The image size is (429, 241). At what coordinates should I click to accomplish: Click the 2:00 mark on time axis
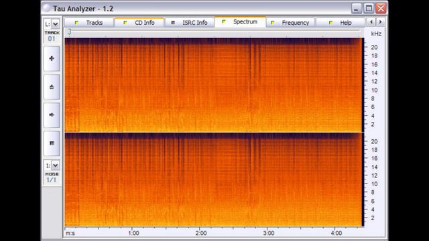(x=201, y=233)
